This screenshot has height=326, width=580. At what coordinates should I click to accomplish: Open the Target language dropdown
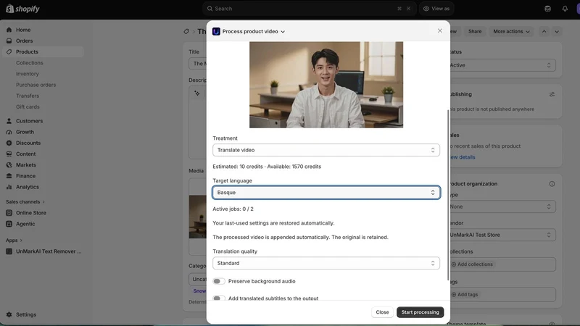click(326, 192)
